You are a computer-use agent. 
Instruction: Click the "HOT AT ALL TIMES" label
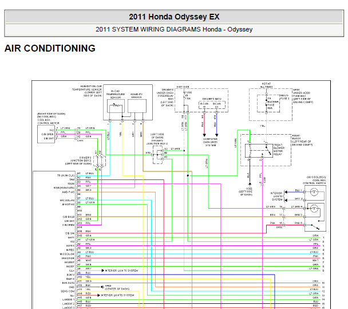pos(266,85)
